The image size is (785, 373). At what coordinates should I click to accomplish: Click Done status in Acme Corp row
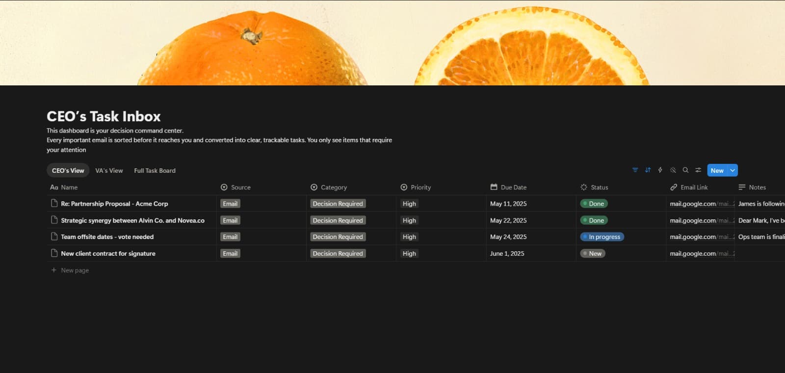pos(594,204)
